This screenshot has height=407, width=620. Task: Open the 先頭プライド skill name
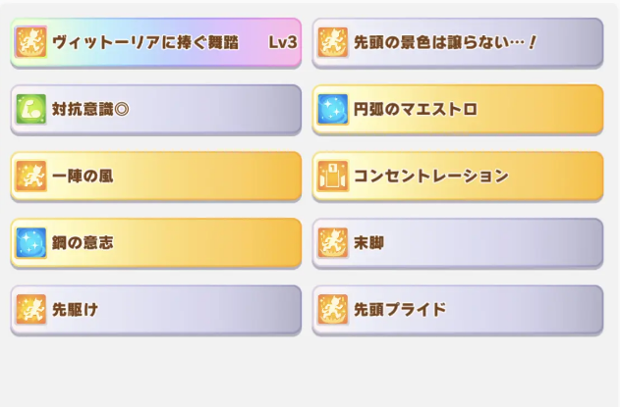click(x=400, y=310)
